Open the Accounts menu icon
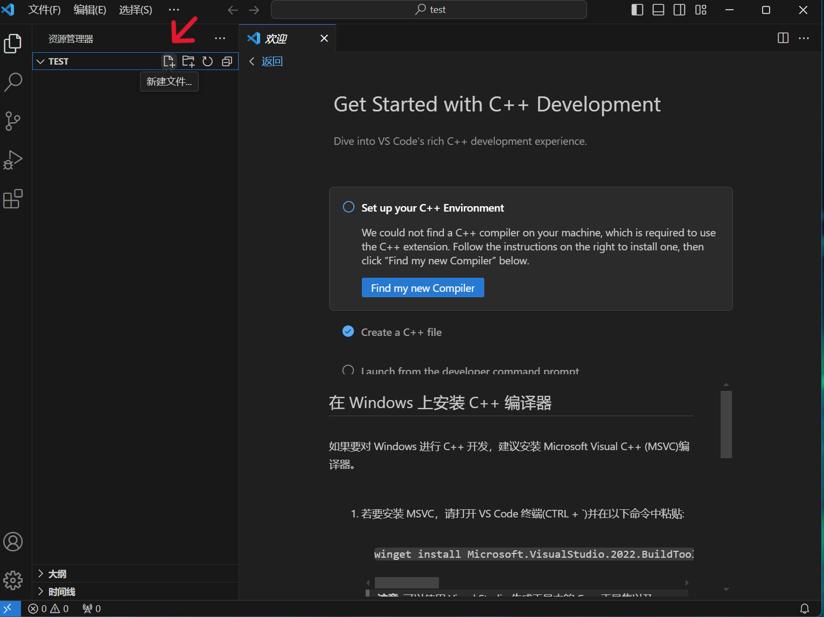Screen dimensions: 824x617 pos(13,542)
